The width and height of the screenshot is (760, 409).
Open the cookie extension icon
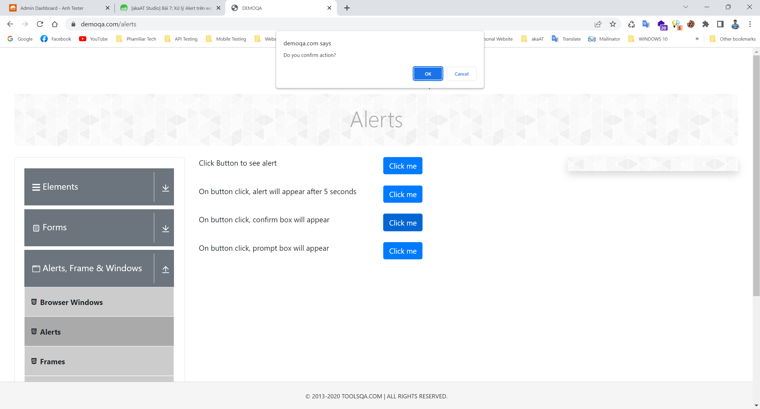[x=691, y=24]
